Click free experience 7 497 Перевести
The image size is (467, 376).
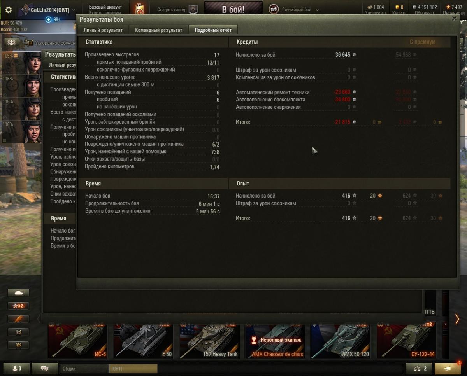[x=454, y=10]
